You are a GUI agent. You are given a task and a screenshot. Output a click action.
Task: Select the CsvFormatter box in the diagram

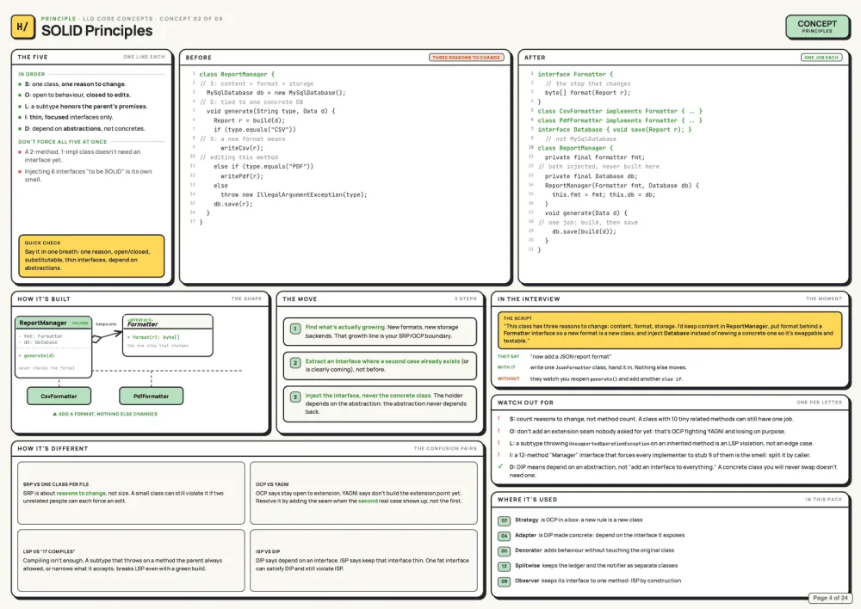(59, 397)
